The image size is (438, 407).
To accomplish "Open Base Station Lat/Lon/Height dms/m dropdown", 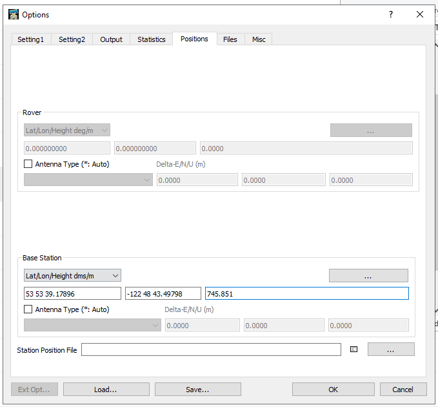I will (x=72, y=276).
